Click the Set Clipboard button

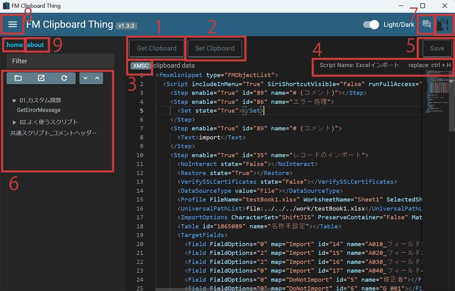click(215, 48)
